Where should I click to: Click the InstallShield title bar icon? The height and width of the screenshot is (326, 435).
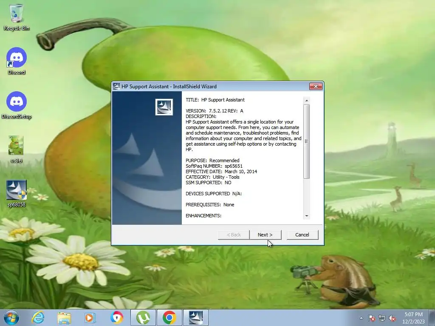click(x=116, y=86)
